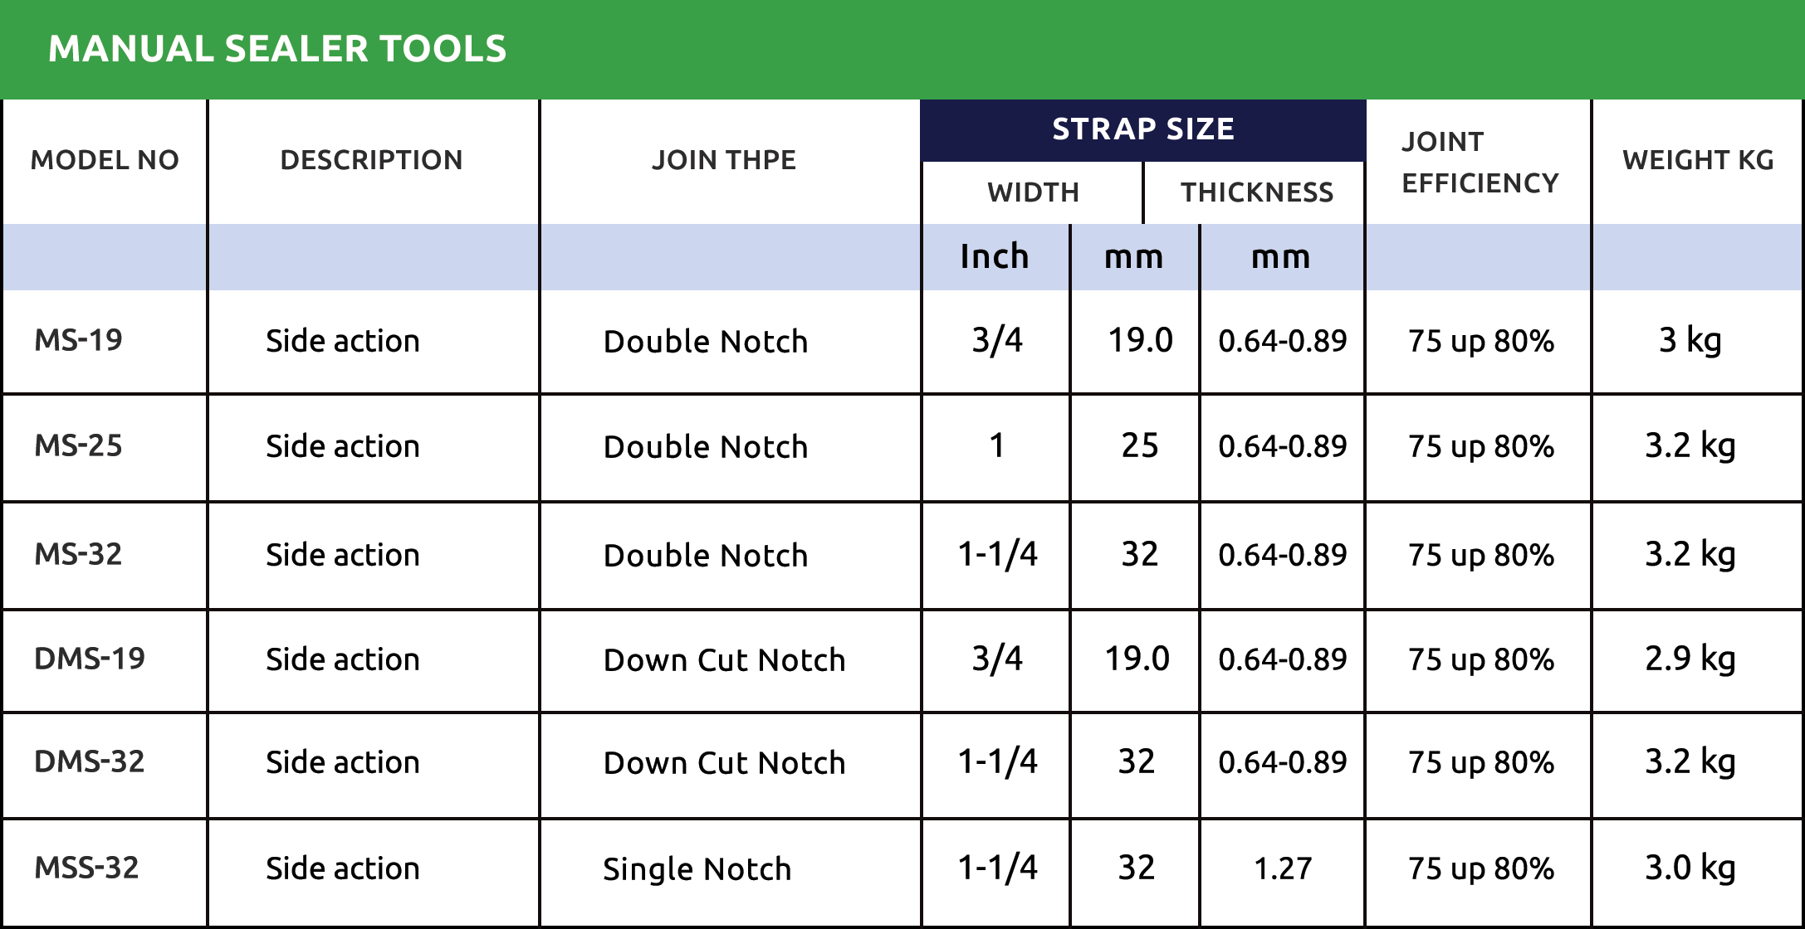Screen dimensions: 1805x929
Task: Click the THICKNESS sub-header
Action: click(1257, 192)
